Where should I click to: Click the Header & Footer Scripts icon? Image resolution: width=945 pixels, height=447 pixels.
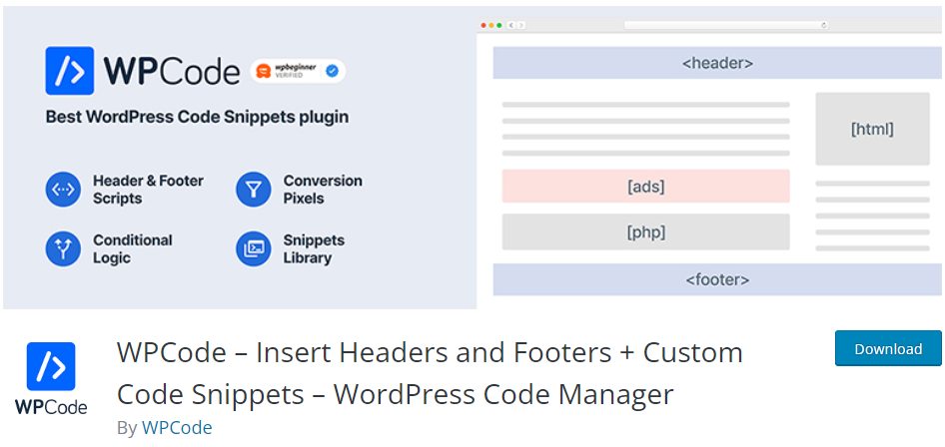click(63, 190)
